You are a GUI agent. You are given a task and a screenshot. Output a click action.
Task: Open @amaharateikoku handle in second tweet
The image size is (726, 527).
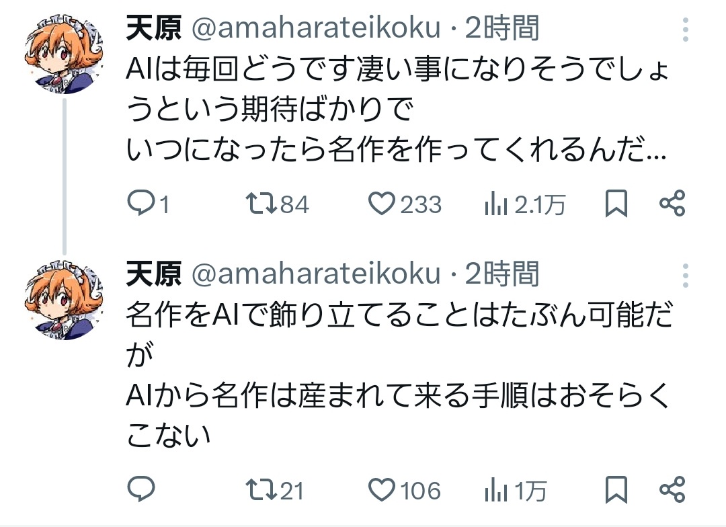[x=316, y=274]
